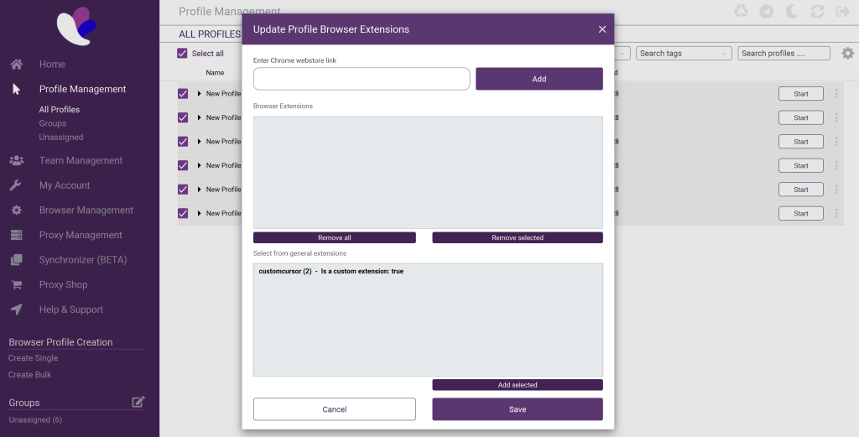Open the Telegram paper-plane icon

(766, 12)
